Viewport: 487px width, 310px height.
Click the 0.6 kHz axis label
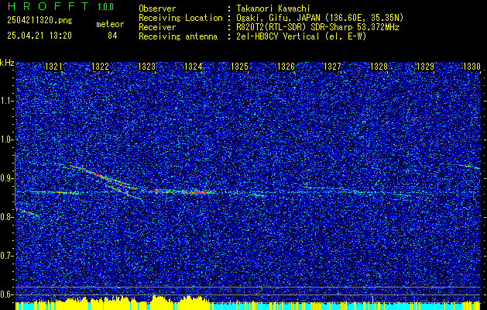tap(6, 294)
